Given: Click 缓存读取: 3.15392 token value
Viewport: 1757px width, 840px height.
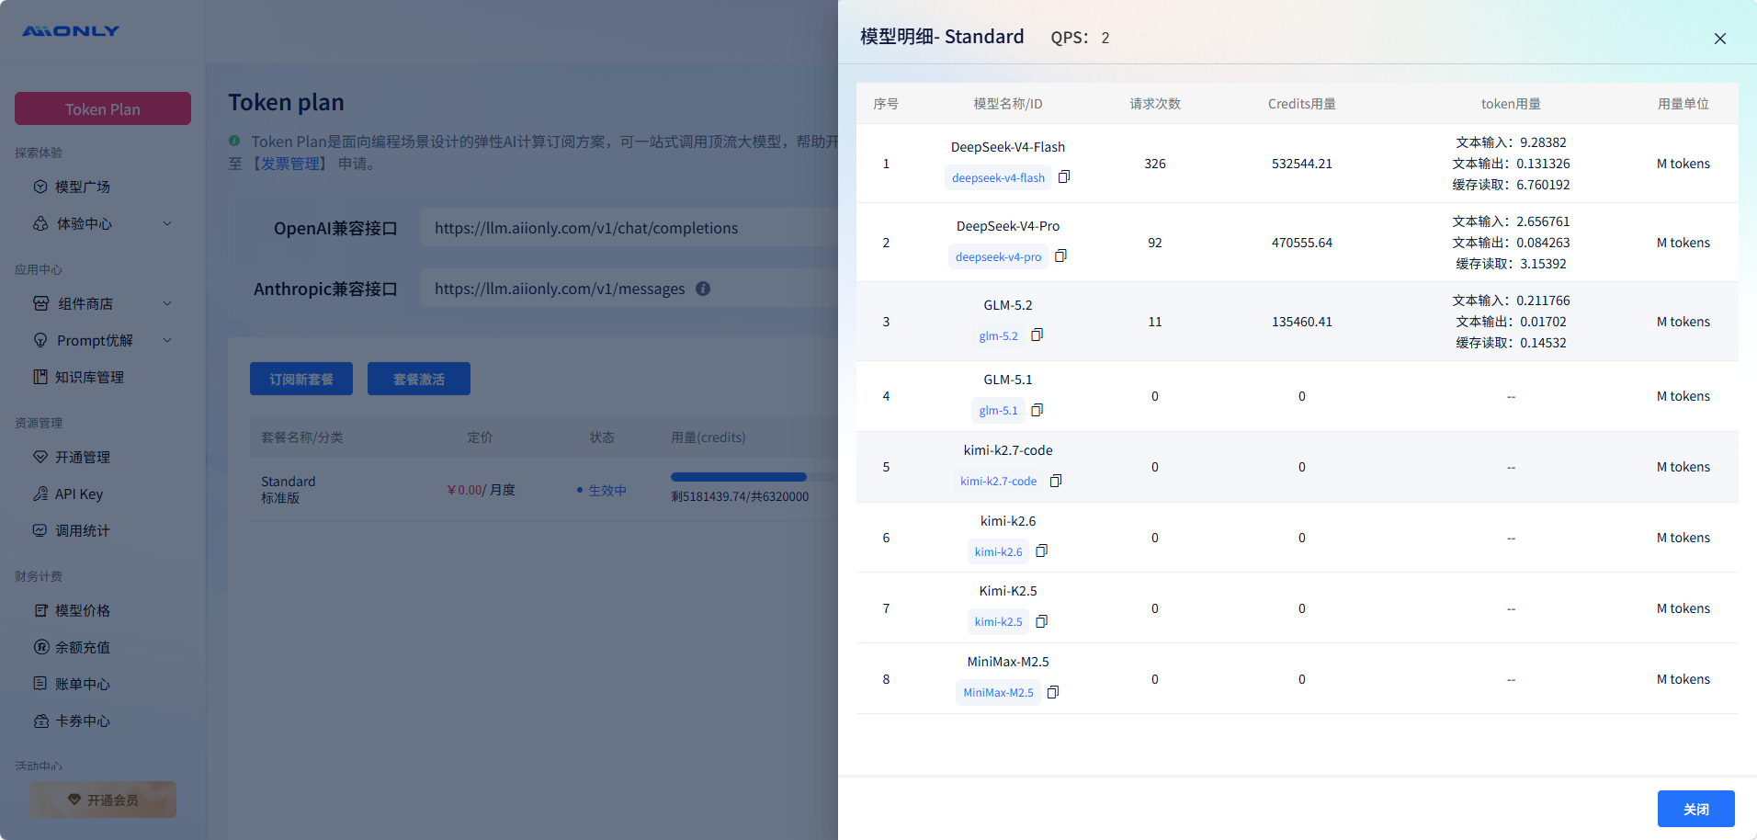Looking at the screenshot, I should (1511, 264).
